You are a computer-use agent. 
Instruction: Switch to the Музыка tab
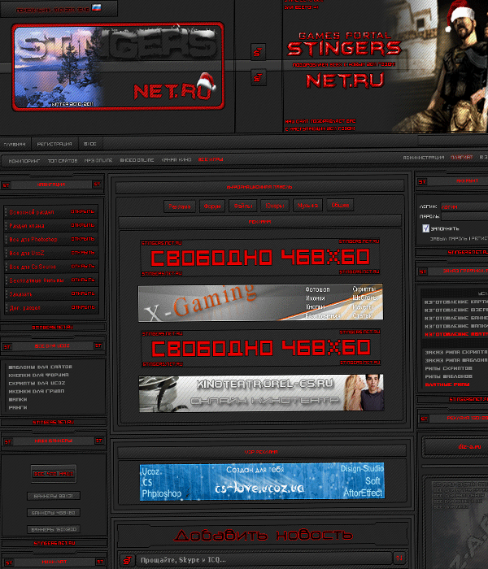point(307,206)
